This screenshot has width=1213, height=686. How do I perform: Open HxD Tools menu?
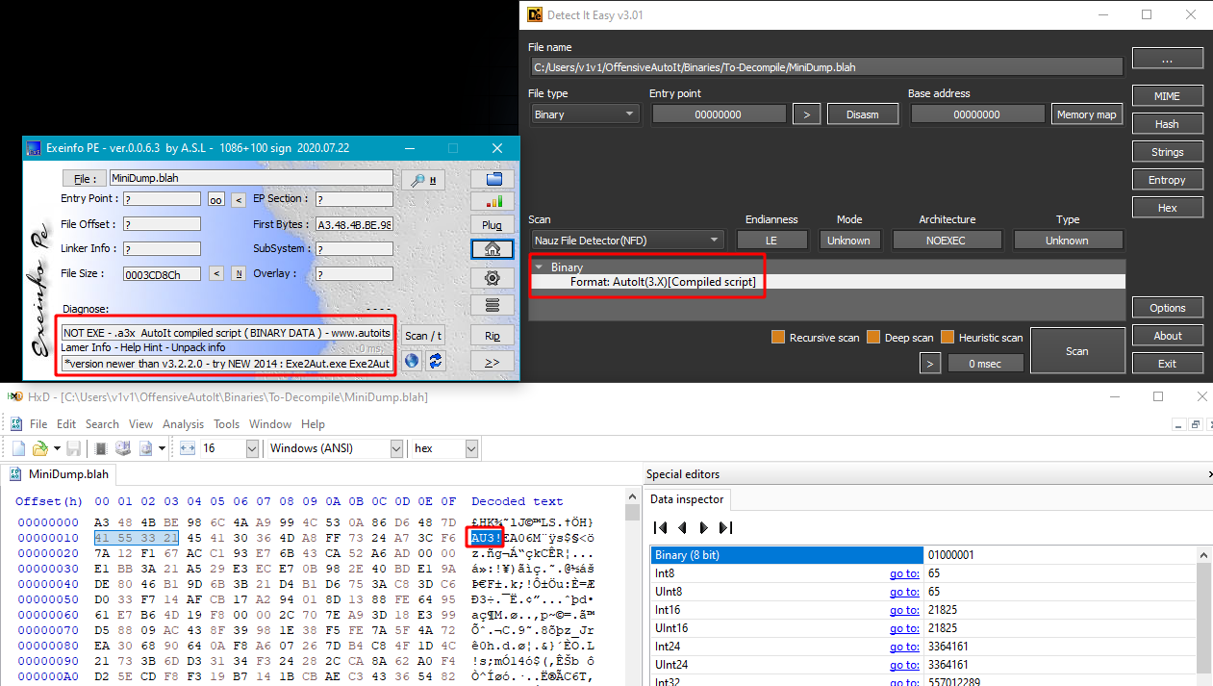coord(227,424)
